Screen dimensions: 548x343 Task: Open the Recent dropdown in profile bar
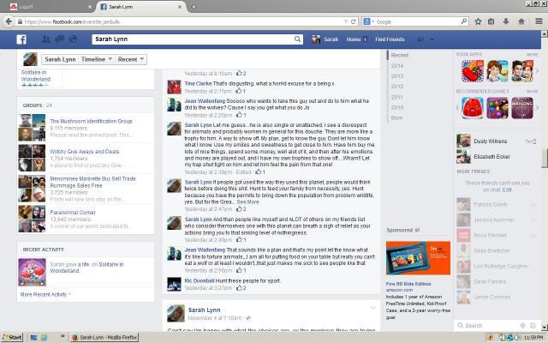coord(131,59)
